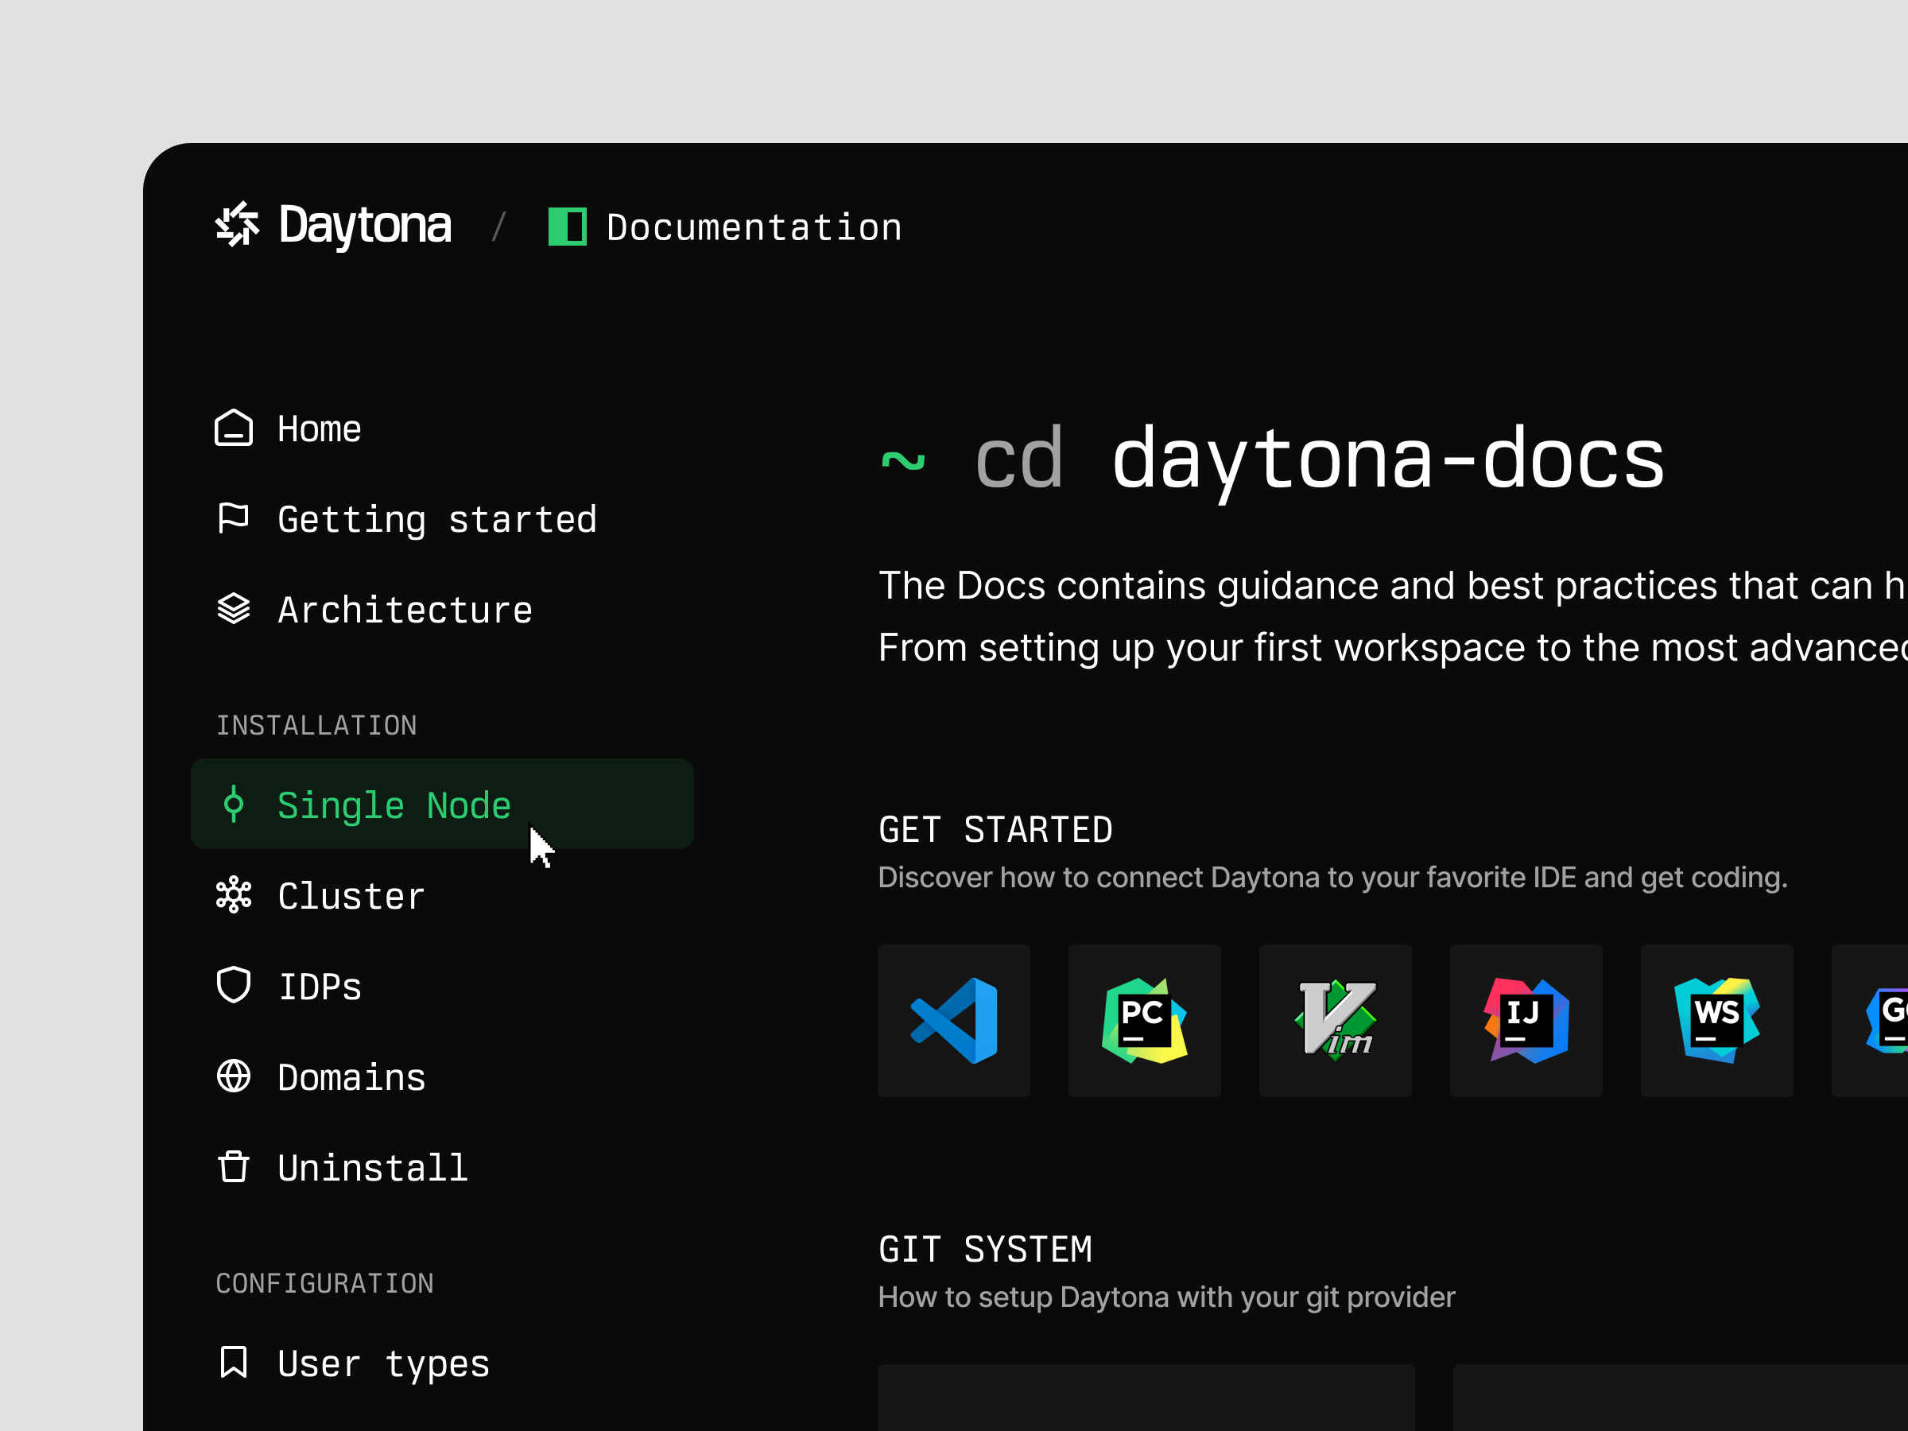Open the first Git System card
This screenshot has height=1431, width=1908.
click(1146, 1398)
